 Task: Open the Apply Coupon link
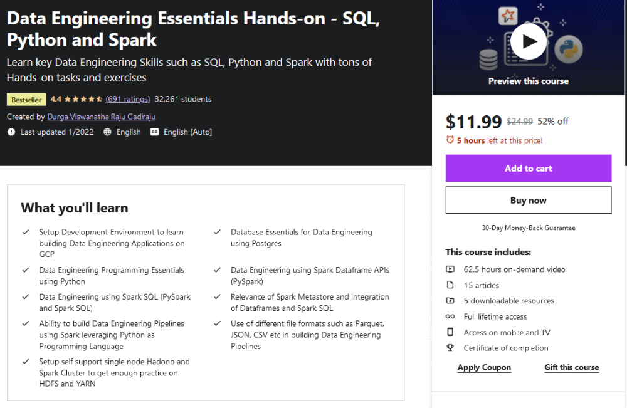pyautogui.click(x=484, y=367)
